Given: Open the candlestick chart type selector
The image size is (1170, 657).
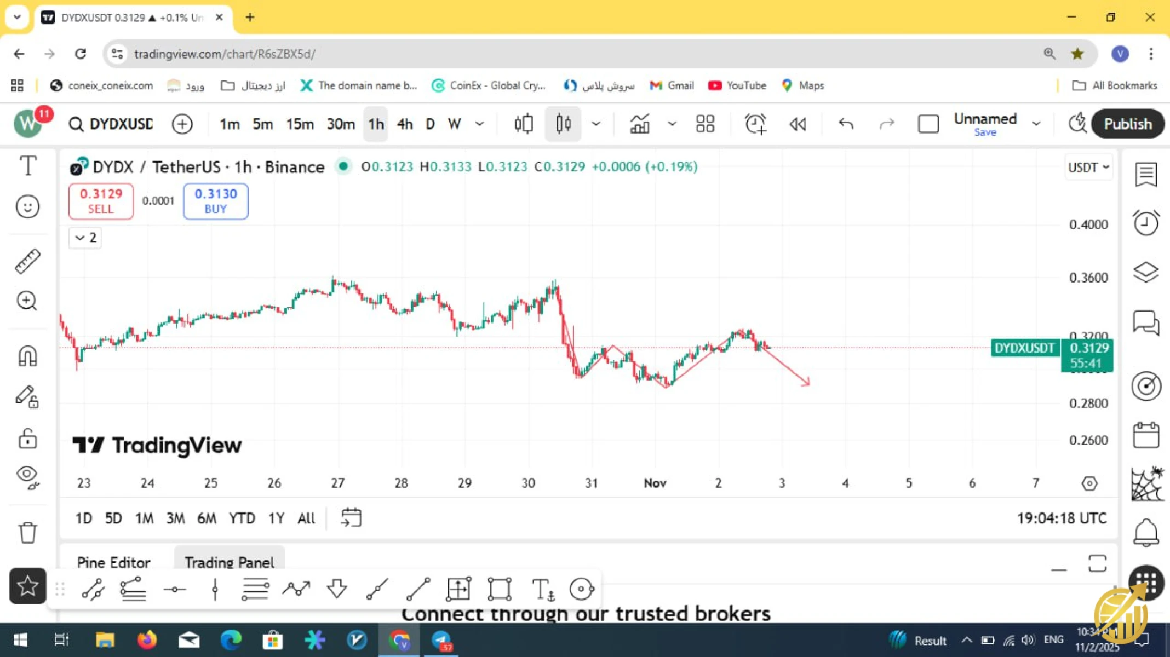Looking at the screenshot, I should [563, 124].
